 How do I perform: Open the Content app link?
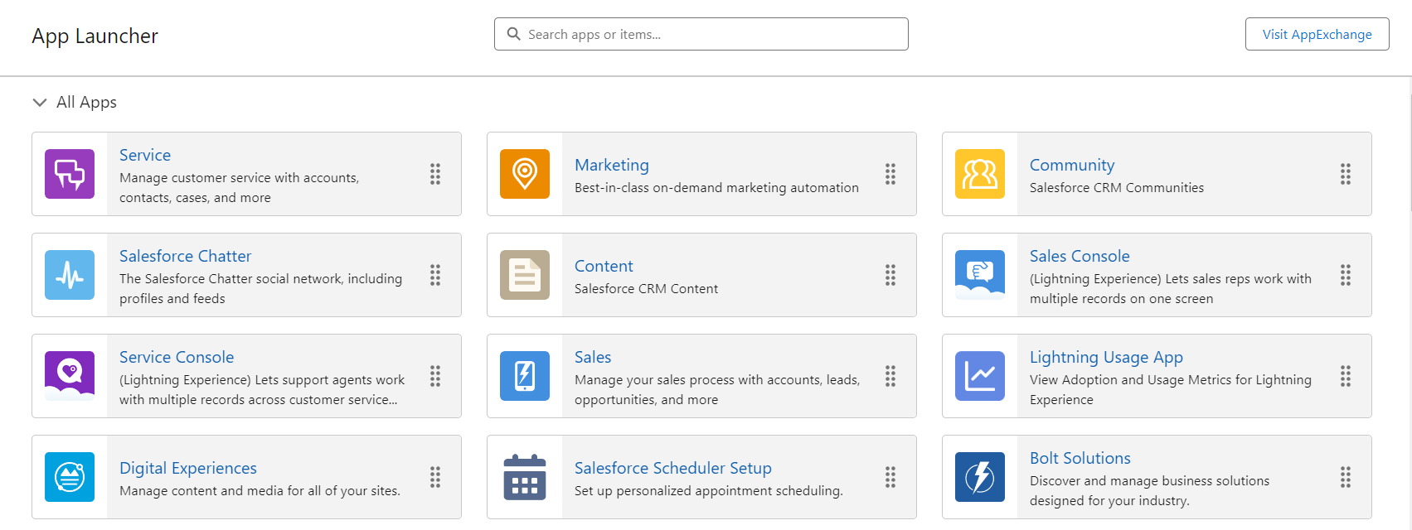pyautogui.click(x=604, y=266)
